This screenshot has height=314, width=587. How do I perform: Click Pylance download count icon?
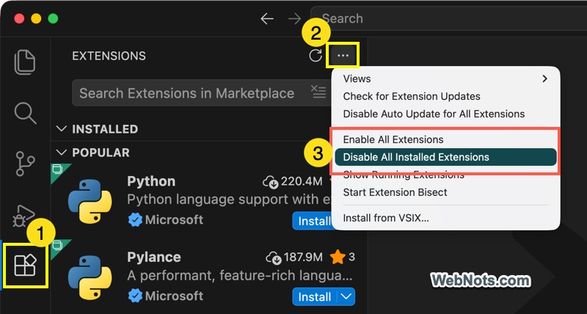coord(273,258)
